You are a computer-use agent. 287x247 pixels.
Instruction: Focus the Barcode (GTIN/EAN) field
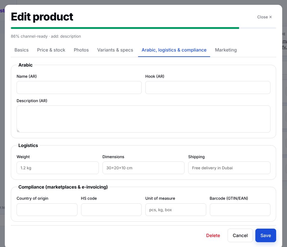240,210
